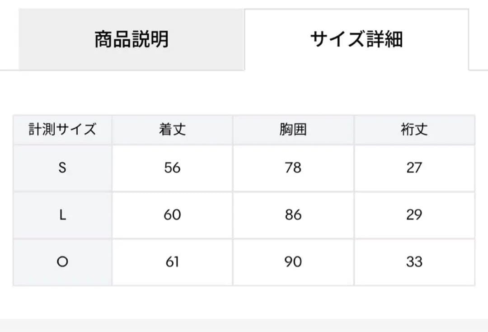Select the 胸囲 value 78 for size S
Image resolution: width=488 pixels, height=332 pixels.
(293, 168)
